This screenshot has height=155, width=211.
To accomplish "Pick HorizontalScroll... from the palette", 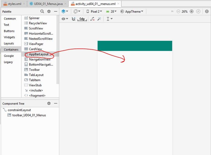I will [x=39, y=34].
